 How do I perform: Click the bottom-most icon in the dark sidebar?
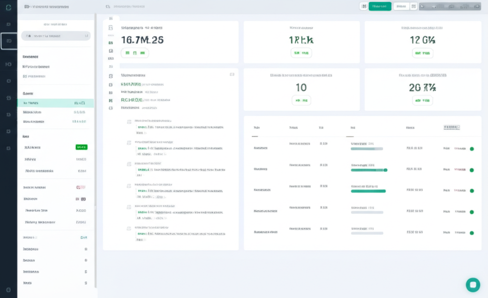pyautogui.click(x=9, y=289)
